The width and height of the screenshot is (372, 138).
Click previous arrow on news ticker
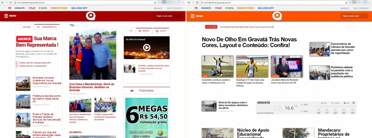coord(347,27)
